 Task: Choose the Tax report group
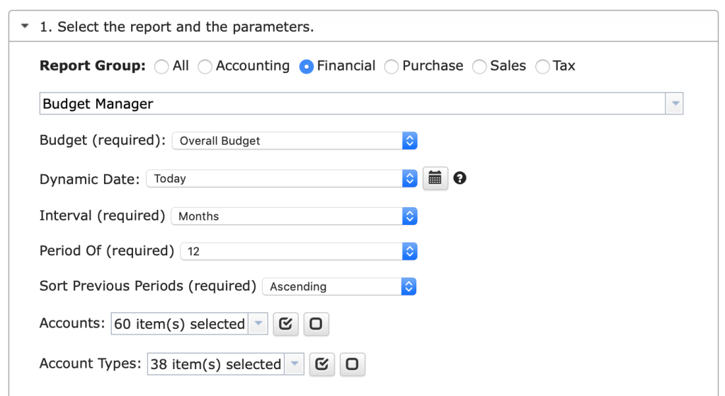[542, 66]
